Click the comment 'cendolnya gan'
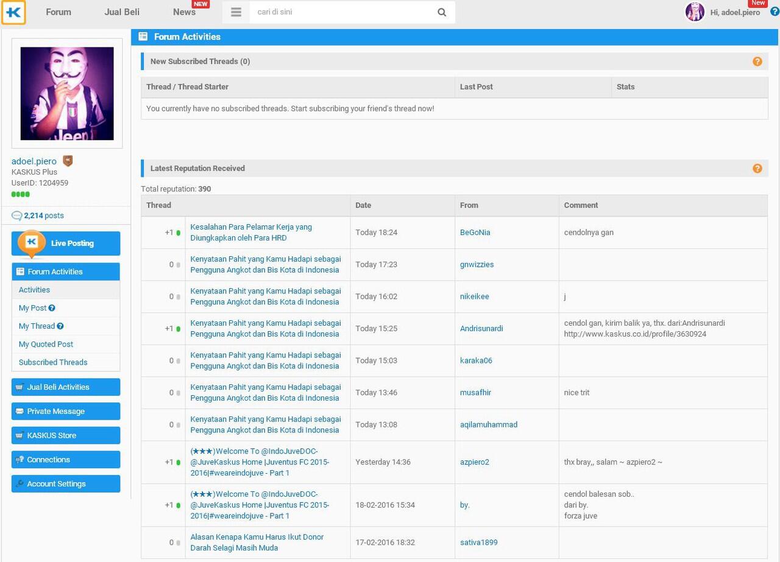Image resolution: width=780 pixels, height=562 pixels. tap(589, 233)
